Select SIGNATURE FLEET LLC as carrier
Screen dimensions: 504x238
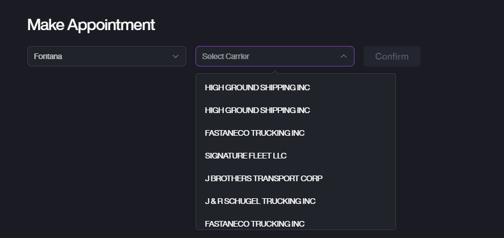tap(246, 156)
